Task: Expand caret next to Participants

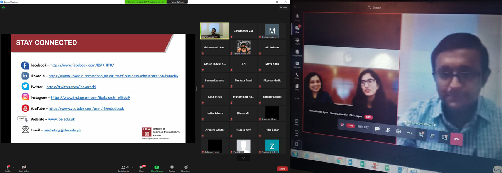Action: (132, 167)
